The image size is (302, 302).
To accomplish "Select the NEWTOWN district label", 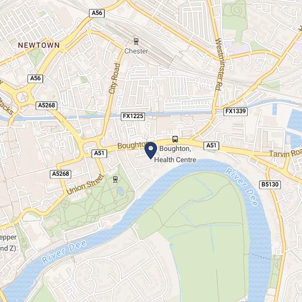I will coord(39,45).
